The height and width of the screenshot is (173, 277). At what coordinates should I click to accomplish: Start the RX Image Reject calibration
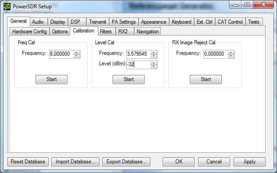point(206,79)
